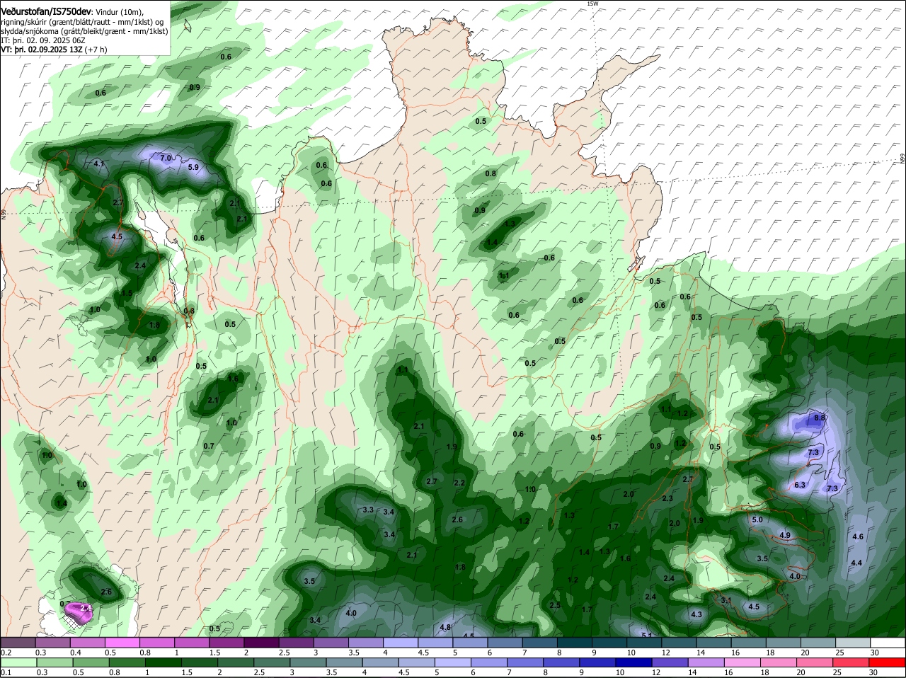Screen dimensions: 906x678
Task: Select the 4.9 precipitation value on the map
Action: [784, 535]
